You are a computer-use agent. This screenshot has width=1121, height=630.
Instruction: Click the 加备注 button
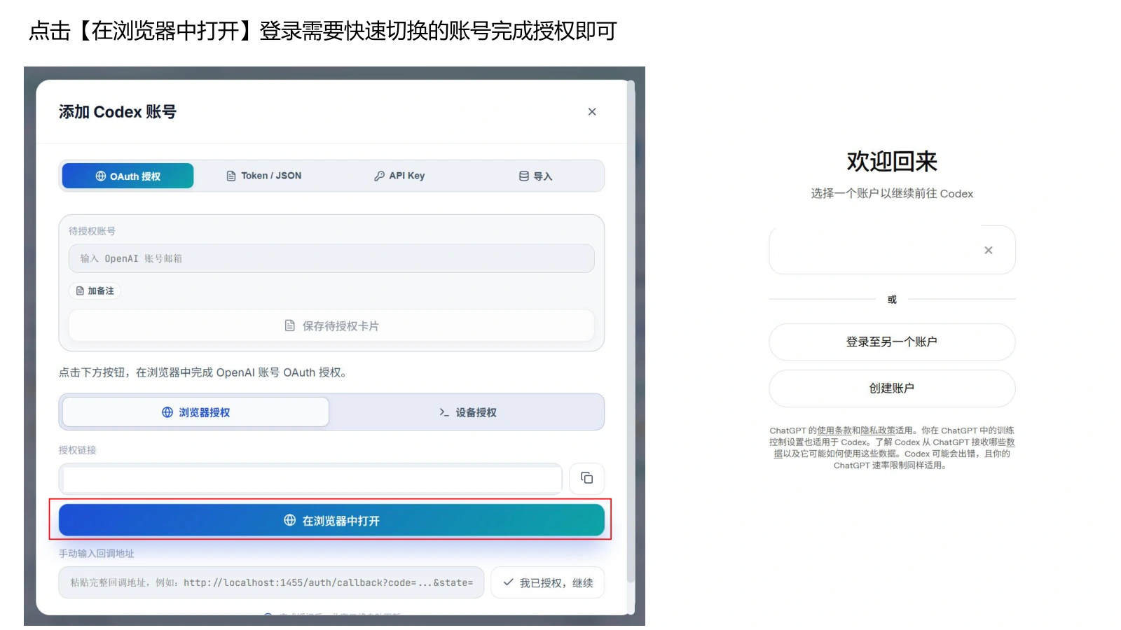(x=95, y=290)
